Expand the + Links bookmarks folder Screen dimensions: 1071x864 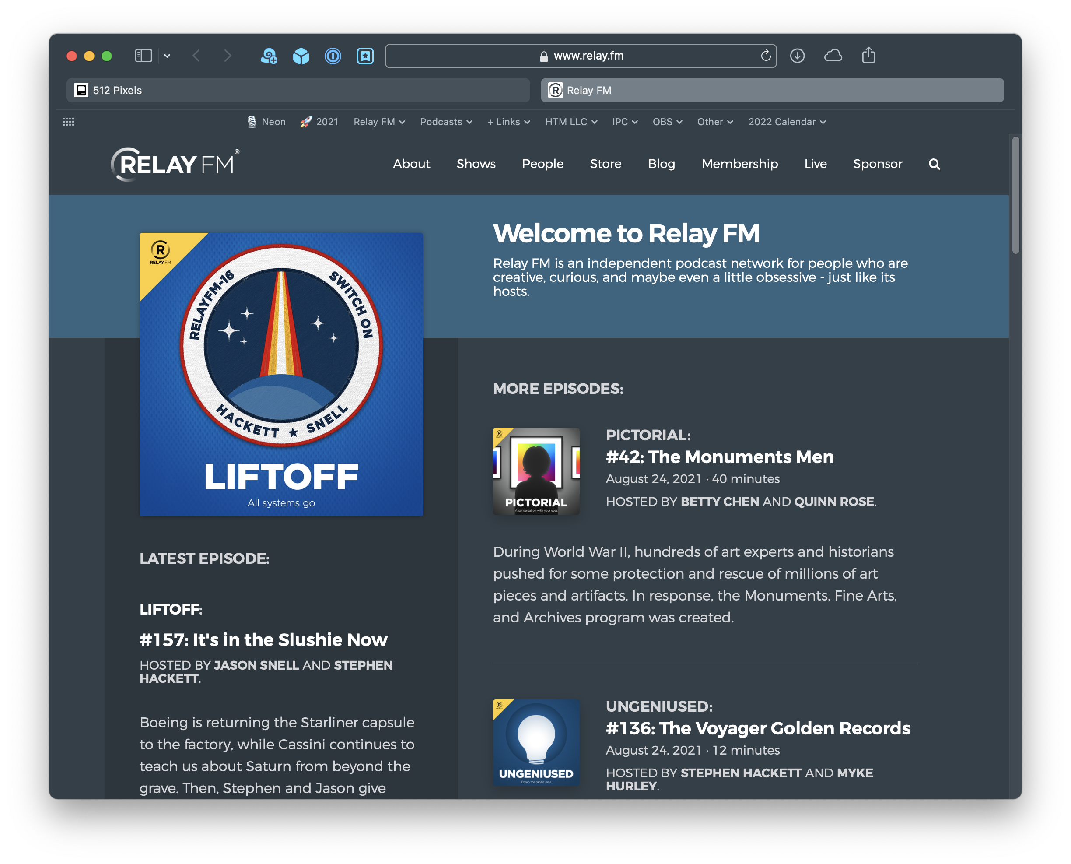[x=508, y=122]
